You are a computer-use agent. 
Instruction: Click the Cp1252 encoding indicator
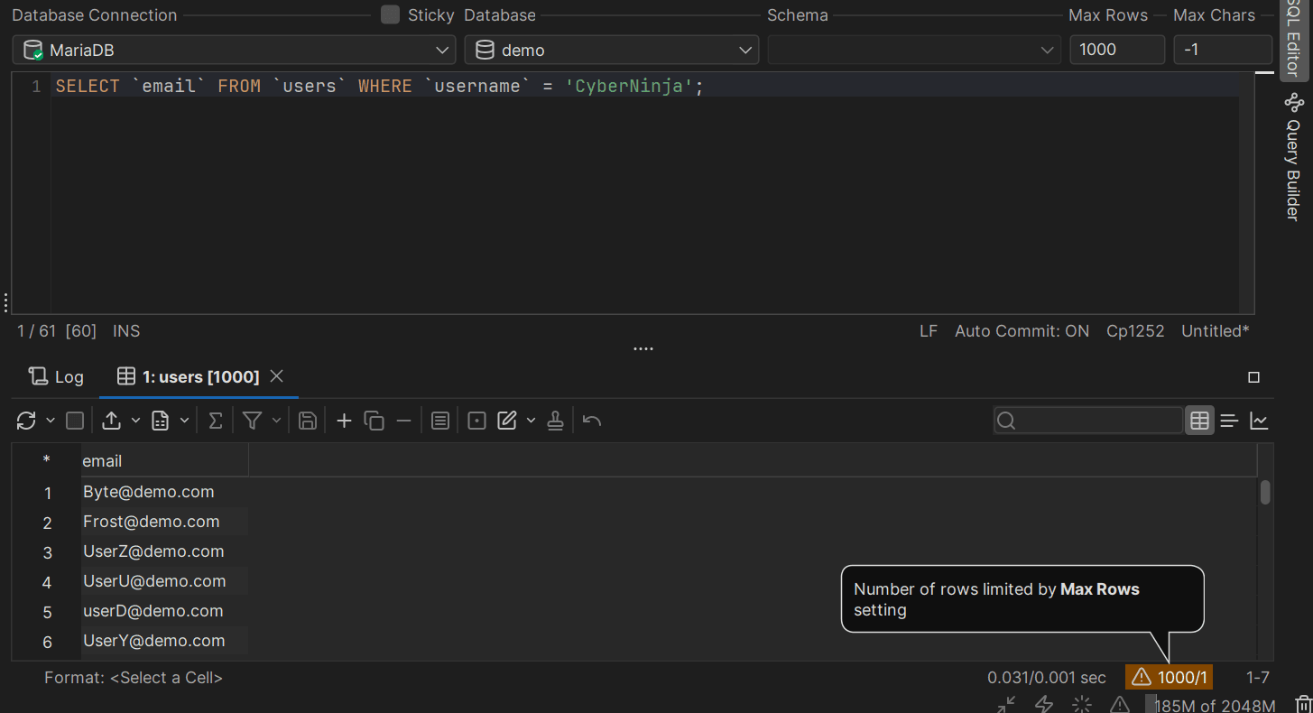tap(1135, 331)
